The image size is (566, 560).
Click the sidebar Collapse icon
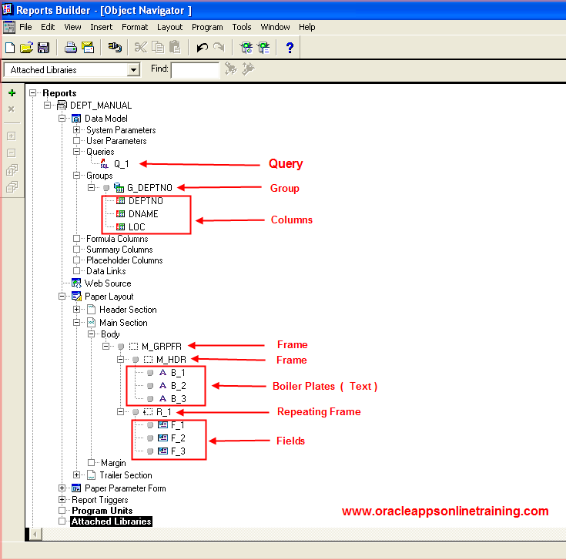(x=12, y=153)
